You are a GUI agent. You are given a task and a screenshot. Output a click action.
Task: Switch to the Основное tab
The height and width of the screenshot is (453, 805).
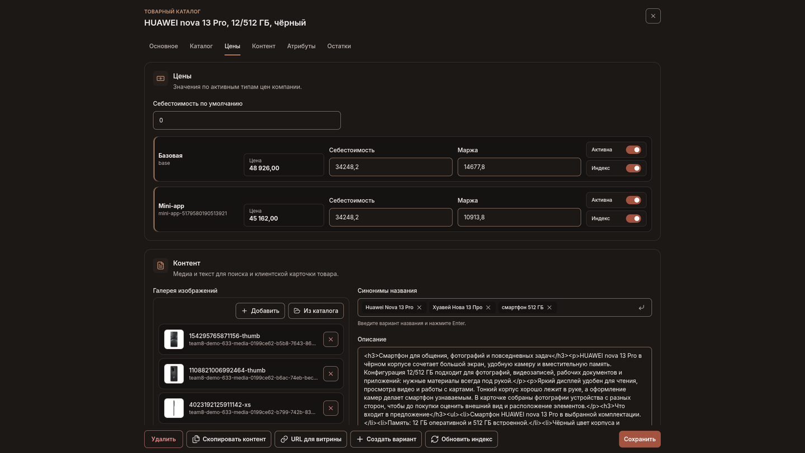point(164,46)
